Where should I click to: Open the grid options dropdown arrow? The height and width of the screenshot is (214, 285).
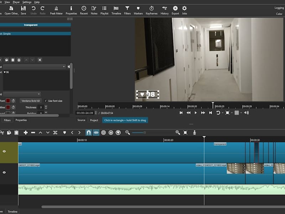tap(241, 113)
